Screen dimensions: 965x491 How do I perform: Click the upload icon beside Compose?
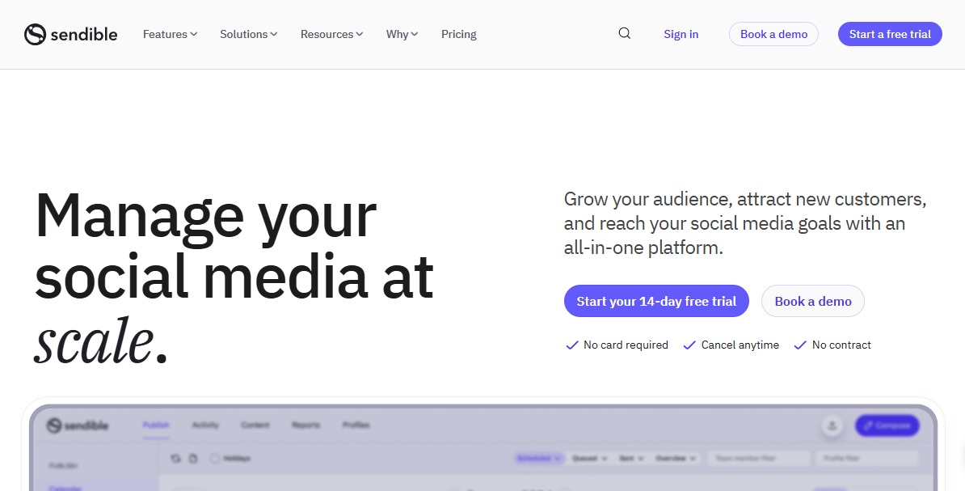coord(832,425)
